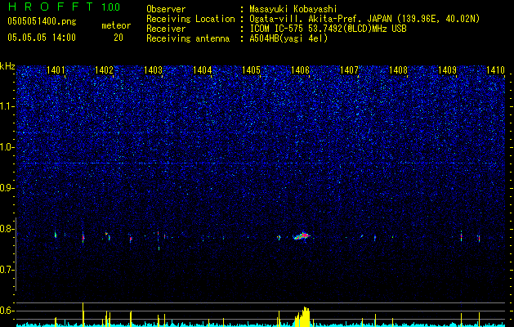The height and width of the screenshot is (327, 514).
Task: Click the 0.7 kHz axis label
Action: click(7, 270)
